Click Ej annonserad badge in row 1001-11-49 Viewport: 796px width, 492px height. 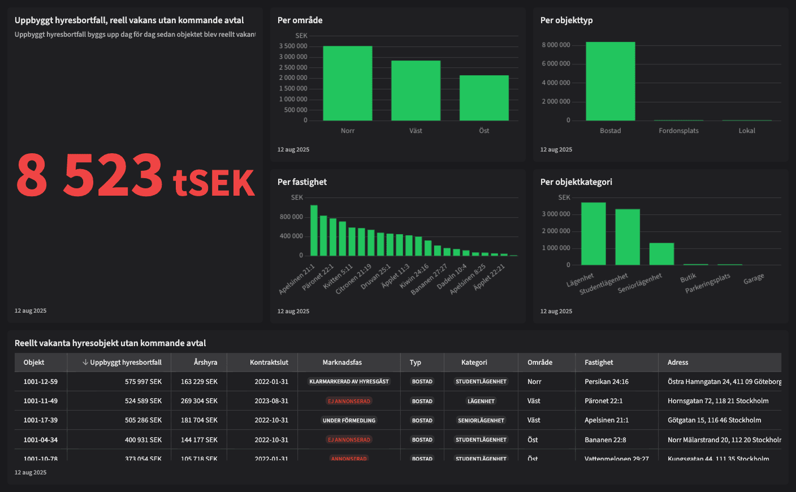(349, 401)
